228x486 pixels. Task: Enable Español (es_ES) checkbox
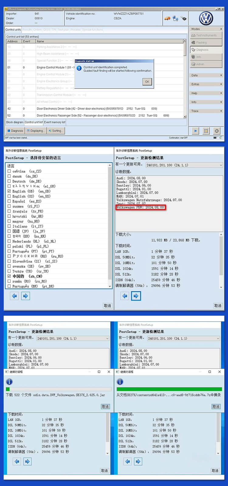pyautogui.click(x=9, y=201)
